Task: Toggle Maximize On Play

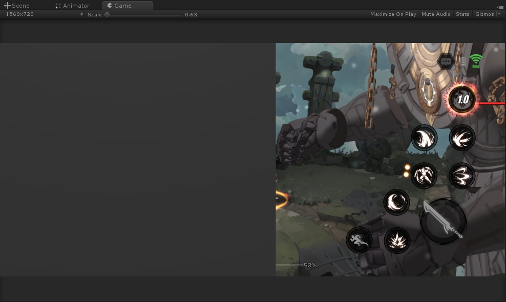Action: point(393,14)
